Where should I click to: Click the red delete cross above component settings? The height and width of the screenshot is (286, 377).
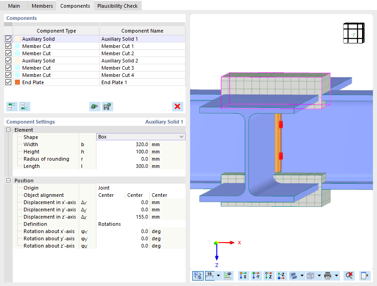[x=177, y=106]
